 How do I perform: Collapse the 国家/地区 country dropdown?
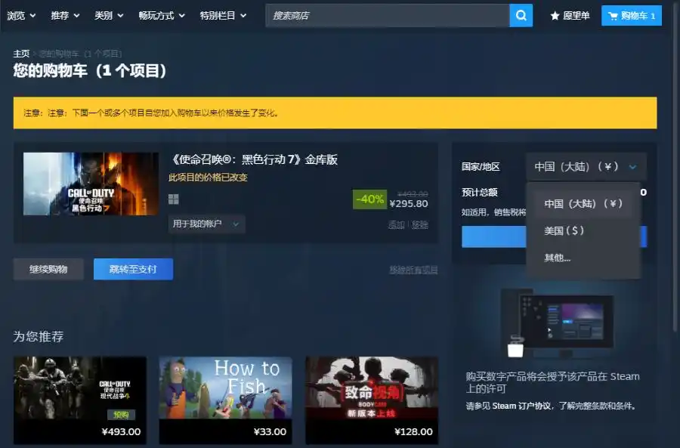tap(586, 166)
